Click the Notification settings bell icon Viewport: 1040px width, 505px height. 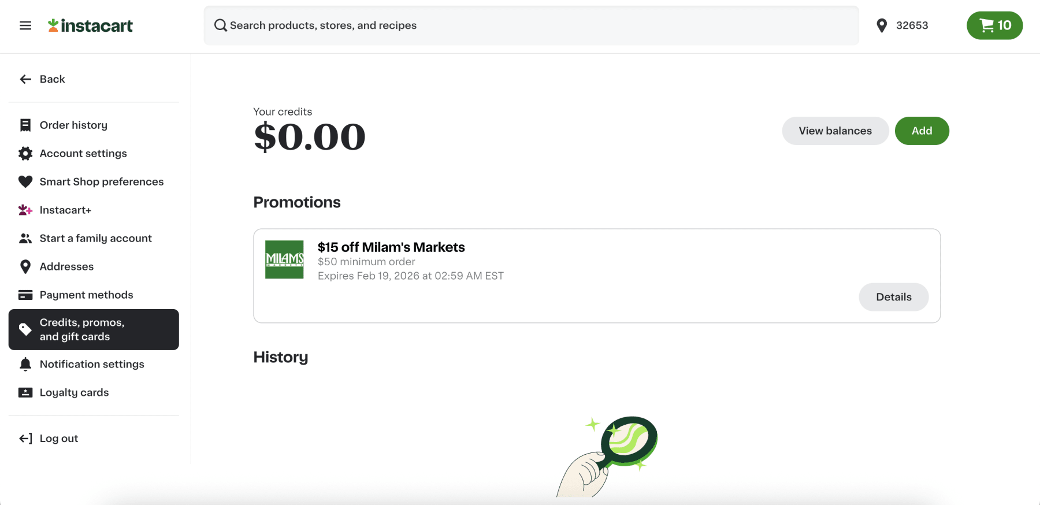pyautogui.click(x=25, y=365)
